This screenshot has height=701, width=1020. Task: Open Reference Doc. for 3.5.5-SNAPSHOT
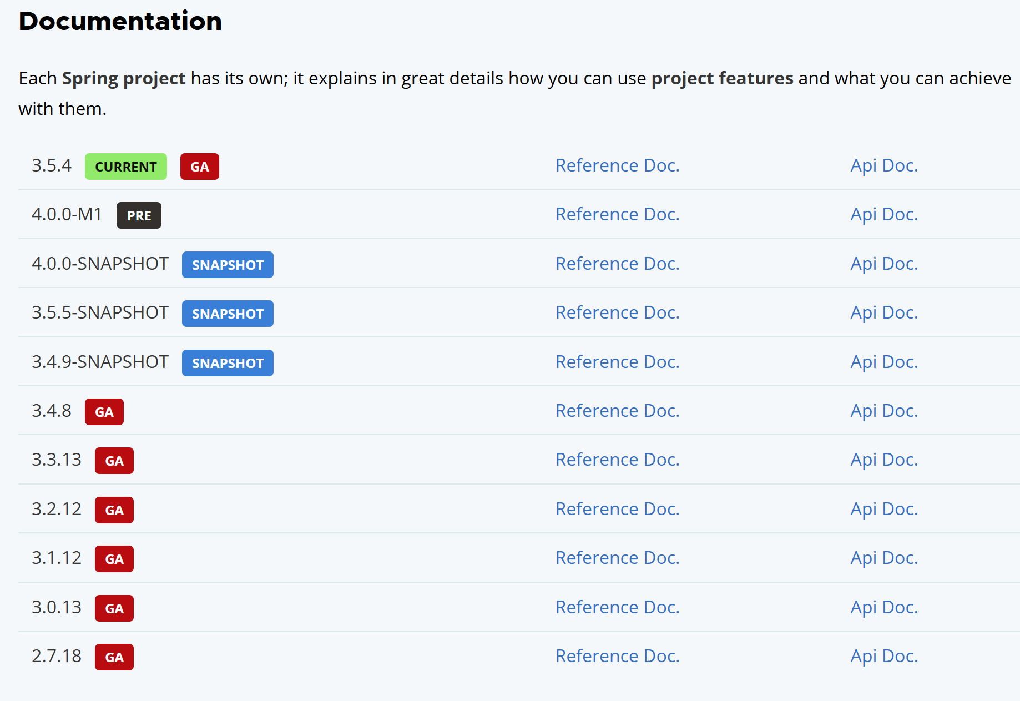pos(618,312)
